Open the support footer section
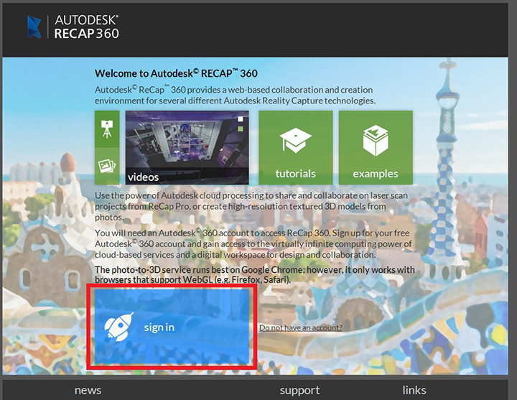The height and width of the screenshot is (400, 517). coord(299,391)
